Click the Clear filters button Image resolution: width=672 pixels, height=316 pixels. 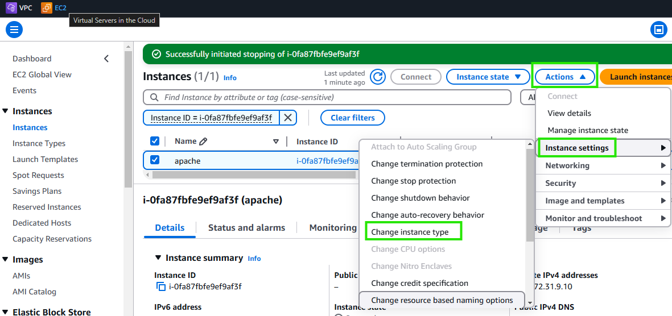pos(353,118)
